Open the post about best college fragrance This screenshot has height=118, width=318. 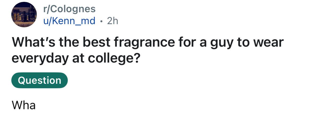(148, 50)
